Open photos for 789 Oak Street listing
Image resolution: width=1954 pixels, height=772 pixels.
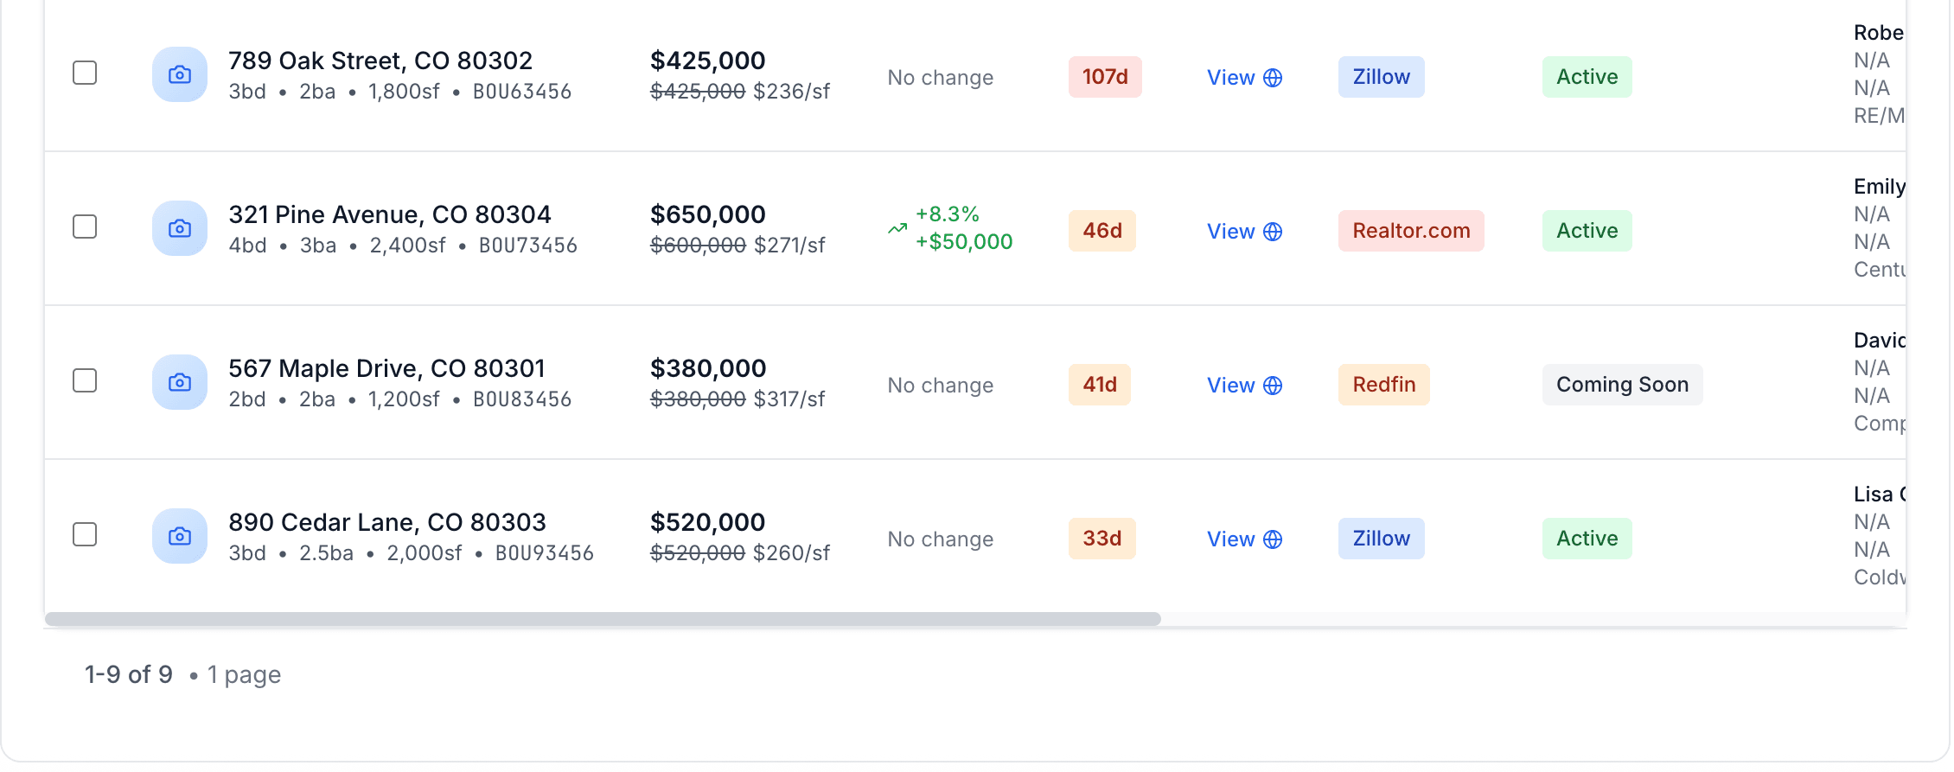pyautogui.click(x=179, y=75)
